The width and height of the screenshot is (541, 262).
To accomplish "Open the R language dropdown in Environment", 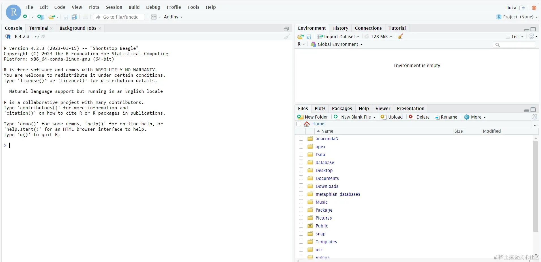I will (301, 44).
